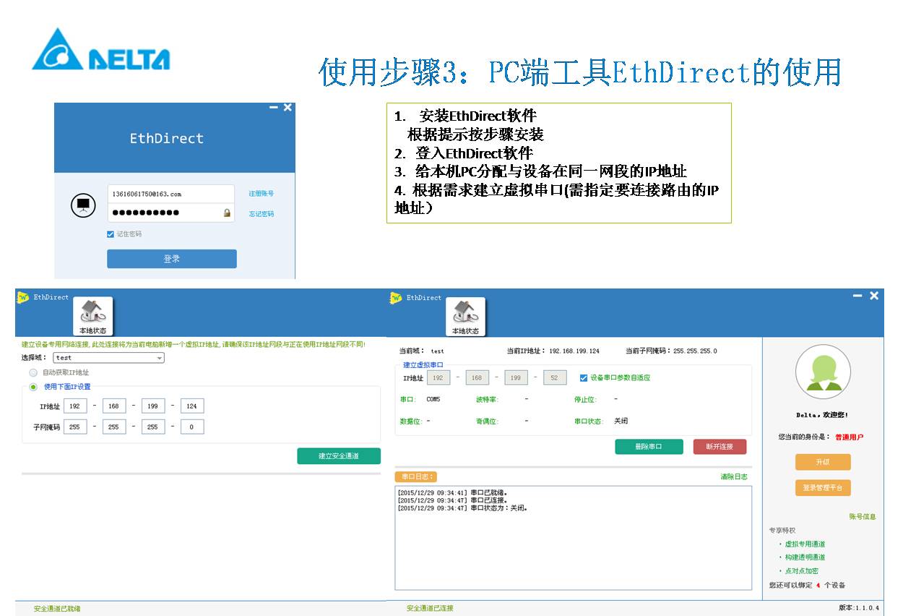The height and width of the screenshot is (616, 903).
Task: Click the red 断开连接 button
Action: point(720,447)
